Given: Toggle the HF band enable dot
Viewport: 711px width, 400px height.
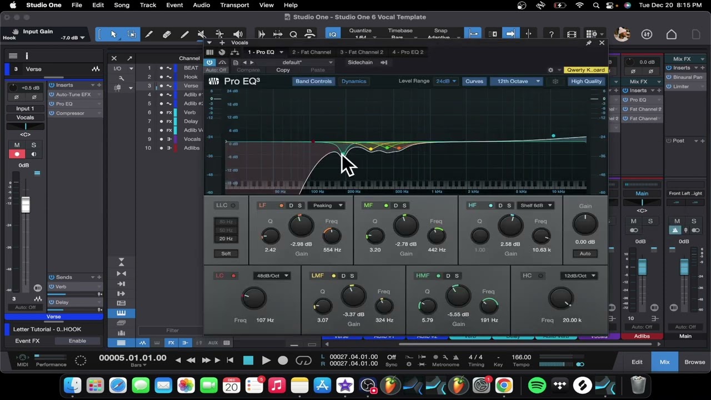Looking at the screenshot, I should (490, 206).
